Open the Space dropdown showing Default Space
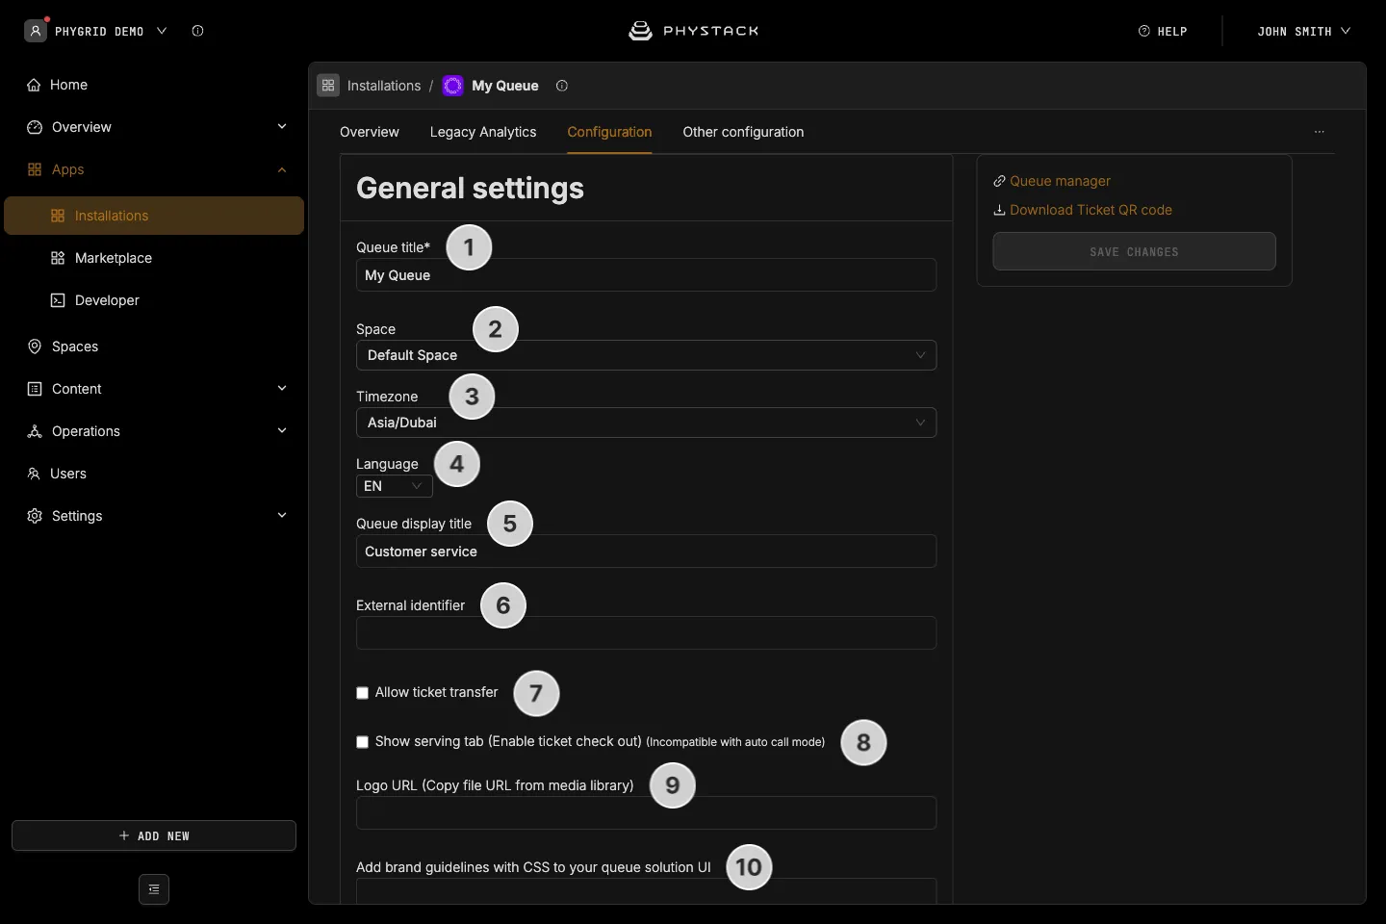Viewport: 1386px width, 924px height. pos(646,355)
